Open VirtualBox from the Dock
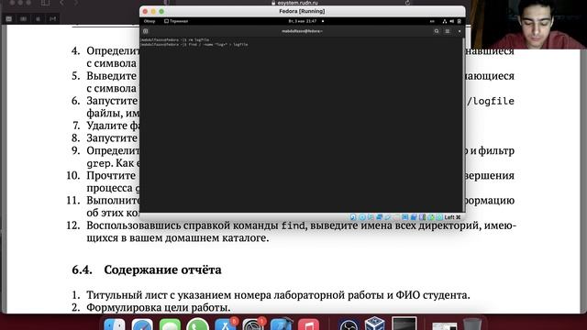Screen dimensions: 587x330 click(375, 324)
